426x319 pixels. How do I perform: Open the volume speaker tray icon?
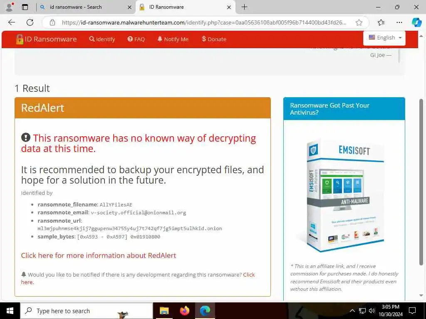[x=372, y=311]
